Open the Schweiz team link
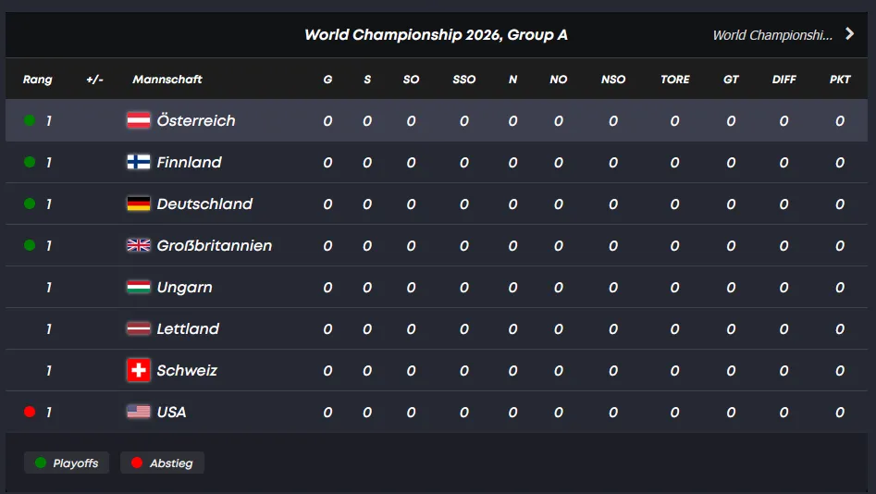Image resolution: width=876 pixels, height=494 pixels. [187, 370]
